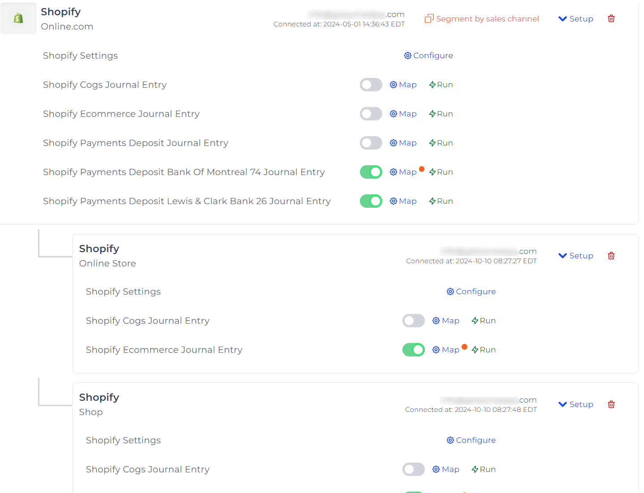Disable Lewis & Clark Bank 26 toggle
Screen dimensions: 644x493
371,201
